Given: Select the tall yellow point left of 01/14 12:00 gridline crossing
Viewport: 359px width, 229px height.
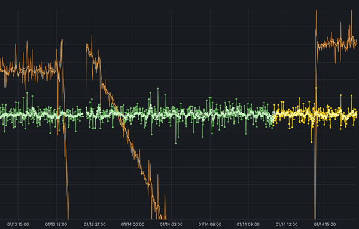Looking at the screenshot, I should click(x=281, y=101).
